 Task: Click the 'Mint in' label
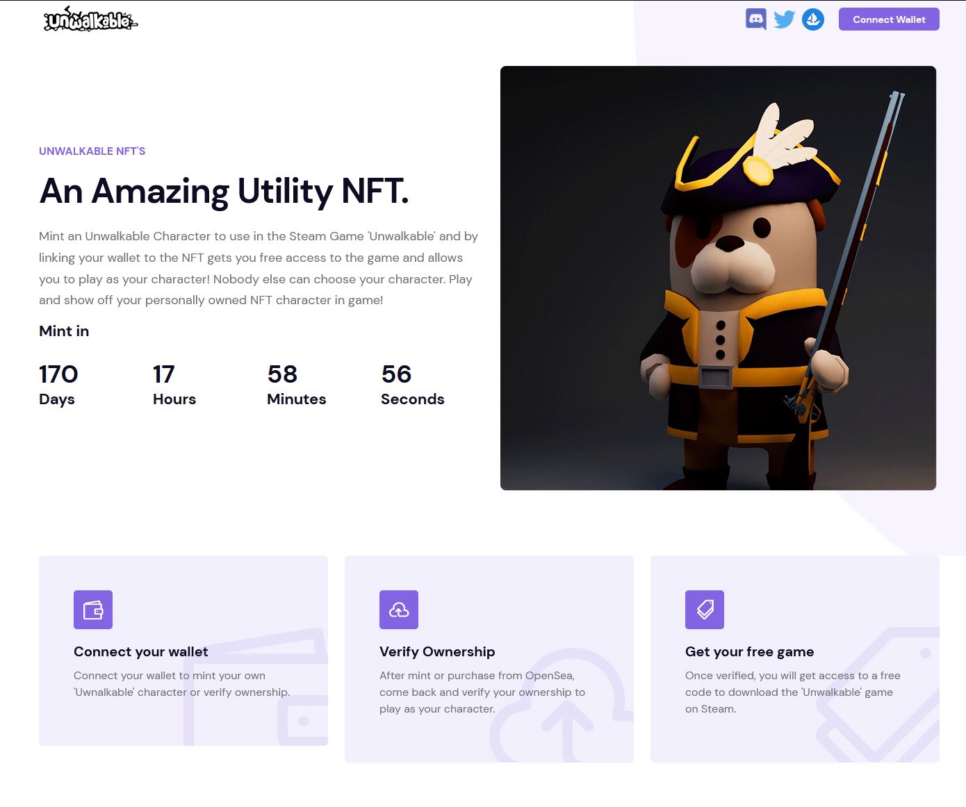click(64, 331)
